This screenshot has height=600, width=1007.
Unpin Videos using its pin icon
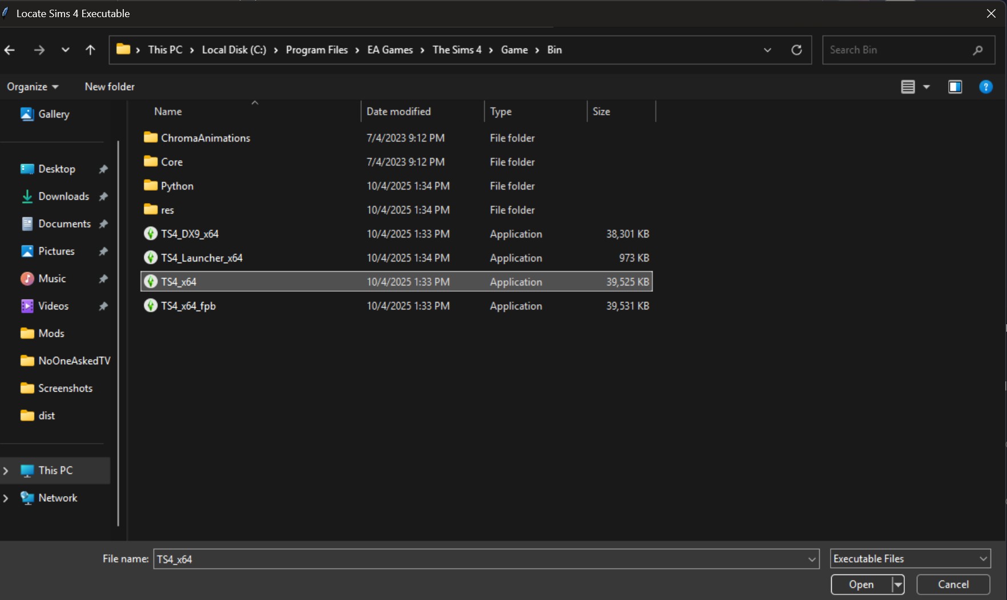coord(103,306)
